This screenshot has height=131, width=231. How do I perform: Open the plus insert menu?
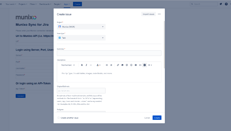coord(150,65)
